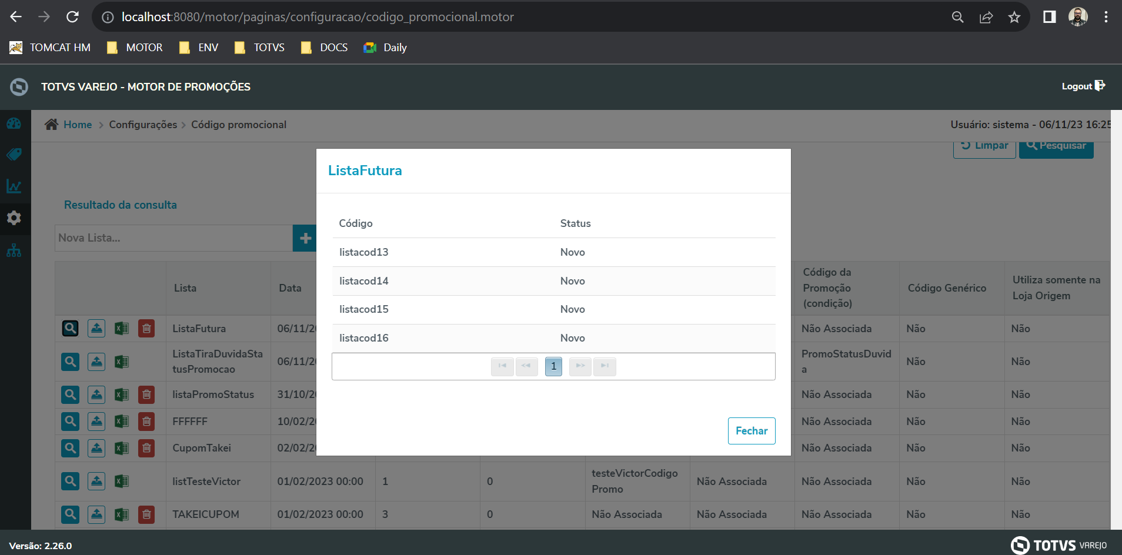Delete the FFFFFF list

[146, 421]
